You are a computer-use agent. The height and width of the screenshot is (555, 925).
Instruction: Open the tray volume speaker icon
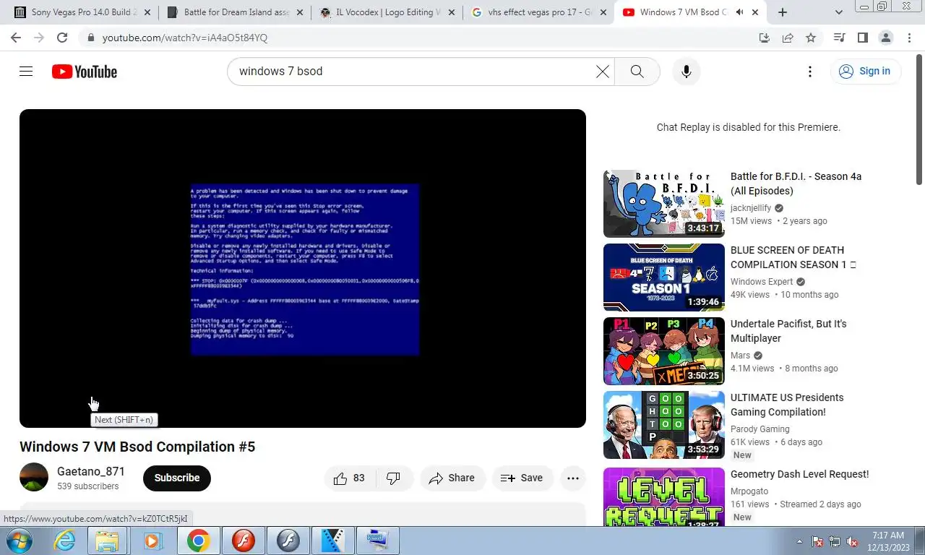[x=852, y=541]
